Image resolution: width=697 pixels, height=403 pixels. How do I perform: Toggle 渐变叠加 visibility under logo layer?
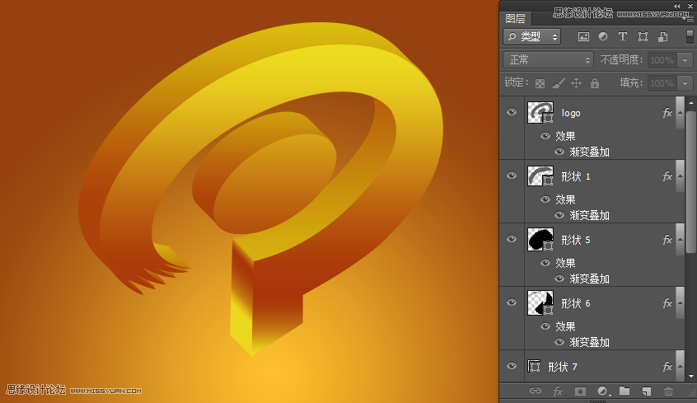[x=559, y=152]
